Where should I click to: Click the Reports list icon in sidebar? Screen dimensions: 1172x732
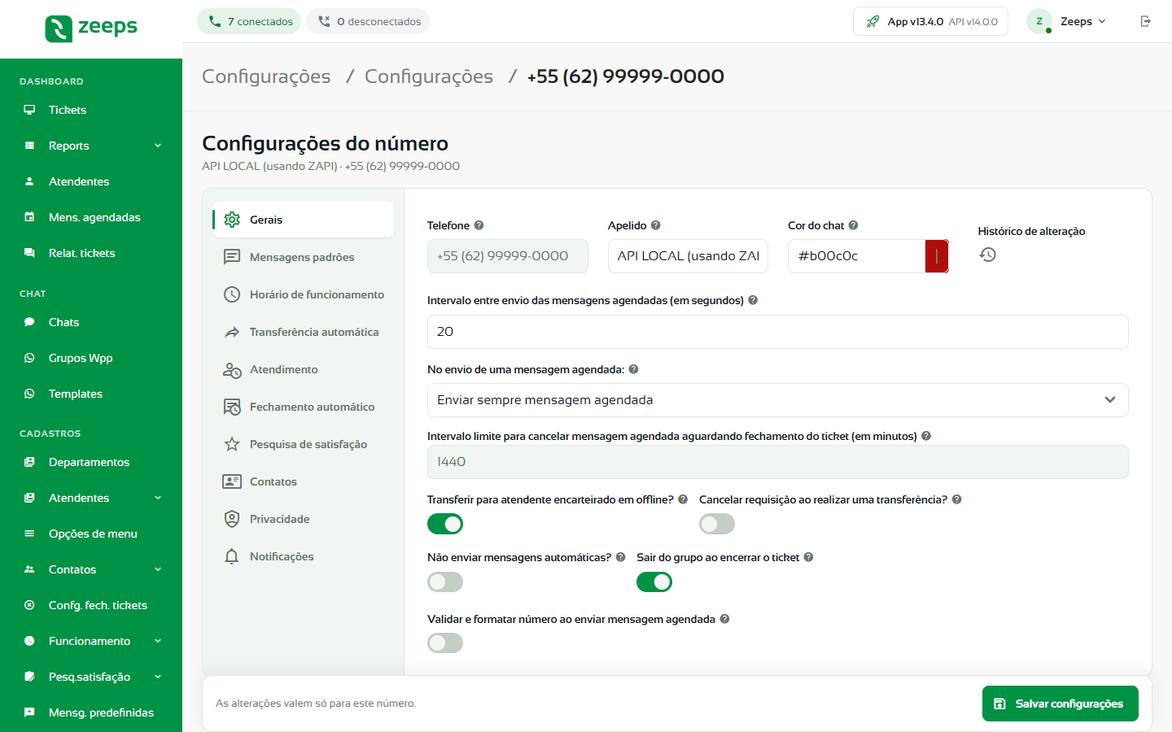pos(29,146)
